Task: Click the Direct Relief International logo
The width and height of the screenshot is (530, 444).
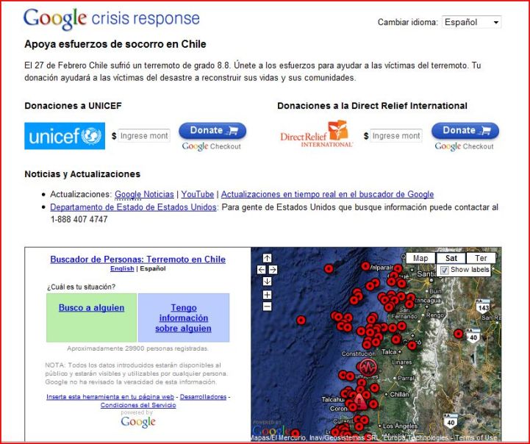Action: pos(316,134)
